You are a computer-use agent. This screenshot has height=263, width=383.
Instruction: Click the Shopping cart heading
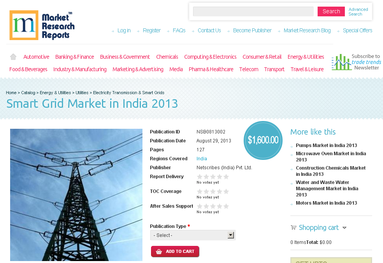pos(319,228)
